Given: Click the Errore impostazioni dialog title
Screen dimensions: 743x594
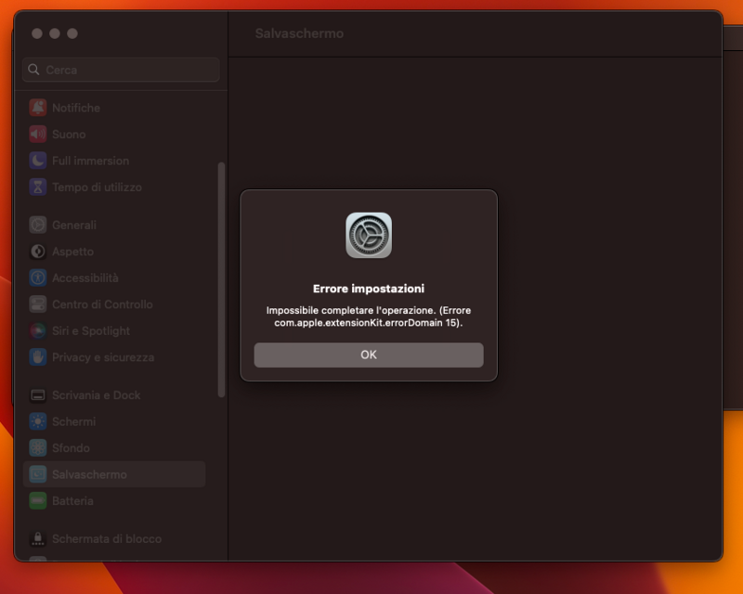Looking at the screenshot, I should (x=369, y=289).
